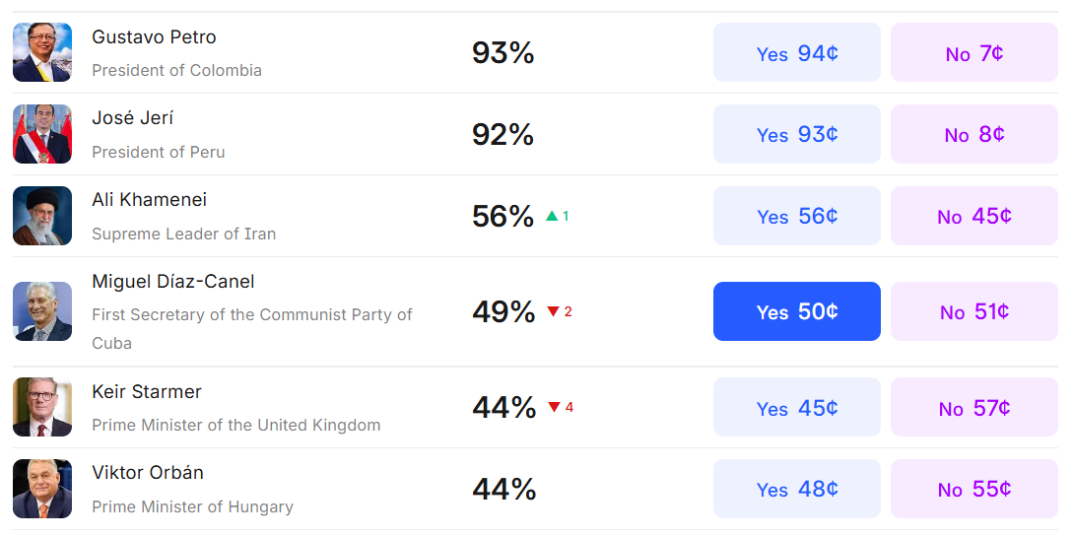Click Keir Starmer's profile picture
The width and height of the screenshot is (1072, 537).
pos(42,407)
